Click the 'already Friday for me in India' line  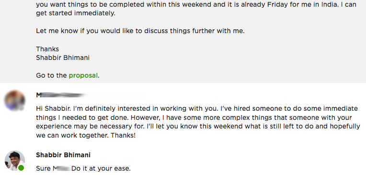point(196,4)
